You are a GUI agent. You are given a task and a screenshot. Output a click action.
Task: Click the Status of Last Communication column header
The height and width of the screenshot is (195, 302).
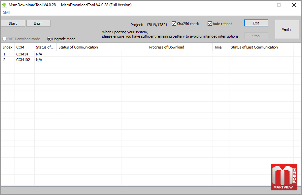tap(261, 47)
